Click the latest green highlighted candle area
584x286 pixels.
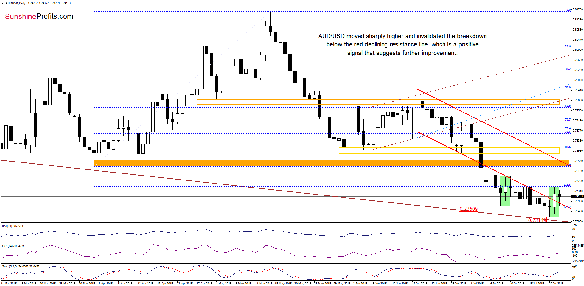554,202
